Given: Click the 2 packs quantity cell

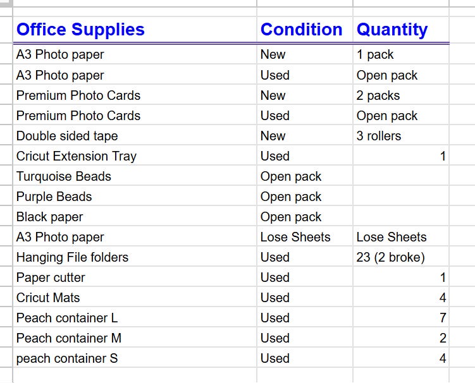Looking at the screenshot, I should coord(401,95).
